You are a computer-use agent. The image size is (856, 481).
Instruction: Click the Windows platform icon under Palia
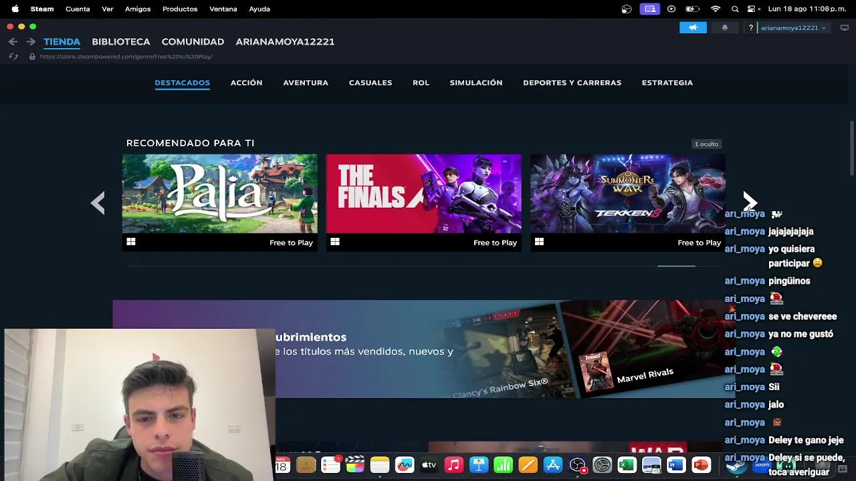tap(131, 242)
